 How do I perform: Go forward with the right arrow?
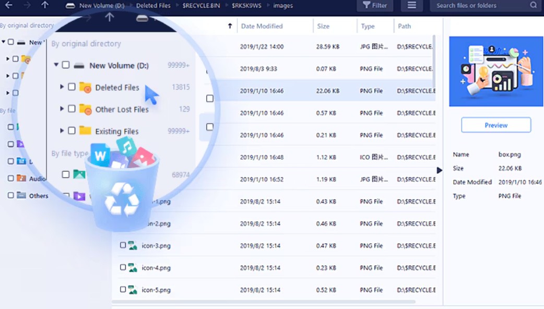pos(27,5)
